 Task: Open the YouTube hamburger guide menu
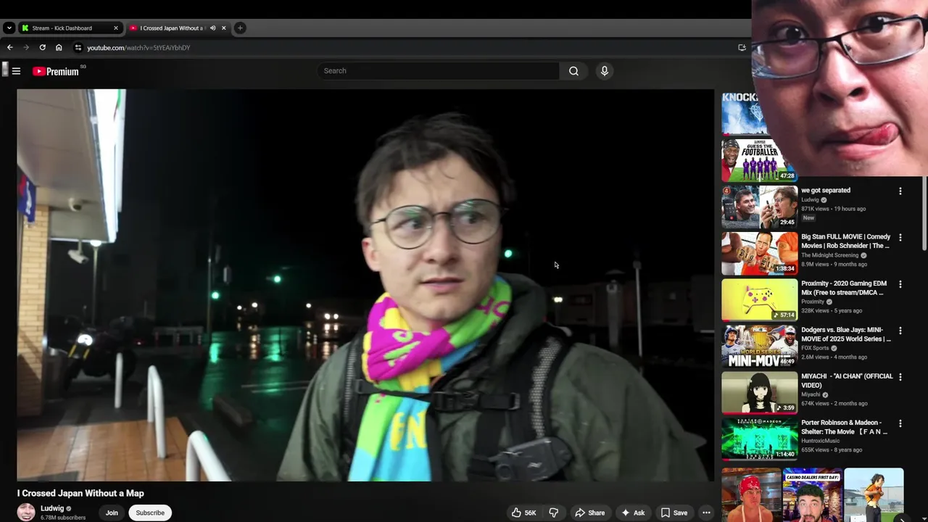click(16, 71)
